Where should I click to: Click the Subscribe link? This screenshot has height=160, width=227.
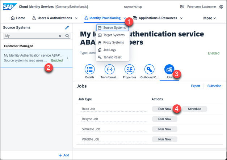(214, 86)
